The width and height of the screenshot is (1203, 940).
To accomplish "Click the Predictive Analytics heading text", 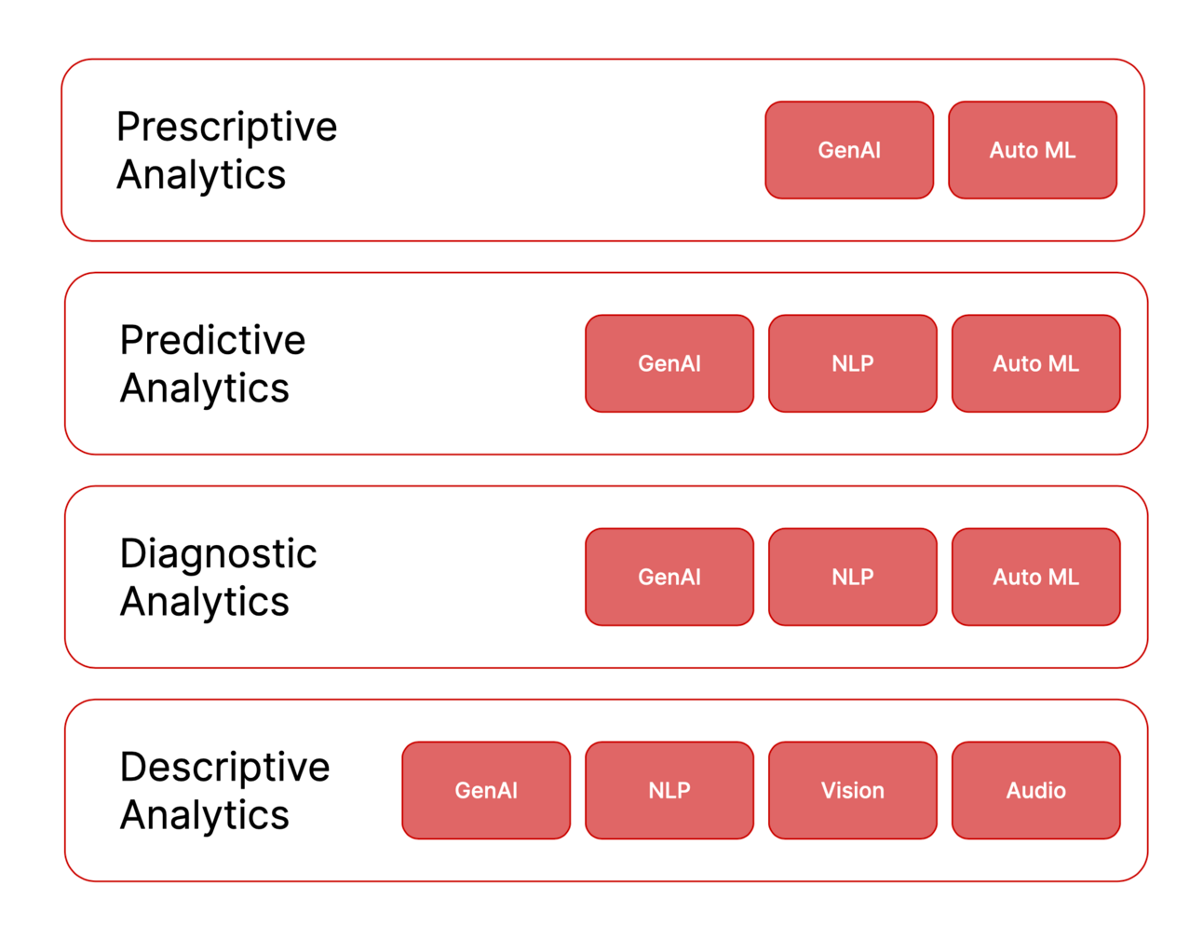I will [x=212, y=363].
